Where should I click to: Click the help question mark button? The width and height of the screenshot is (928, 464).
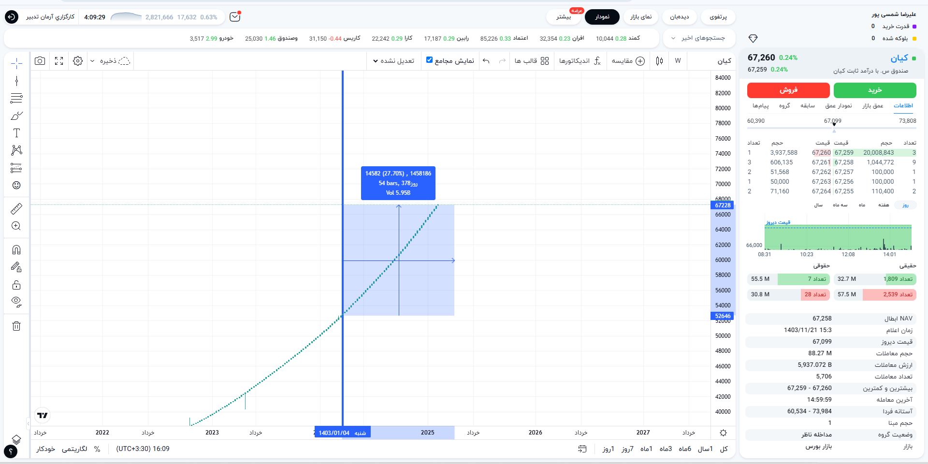point(11,451)
